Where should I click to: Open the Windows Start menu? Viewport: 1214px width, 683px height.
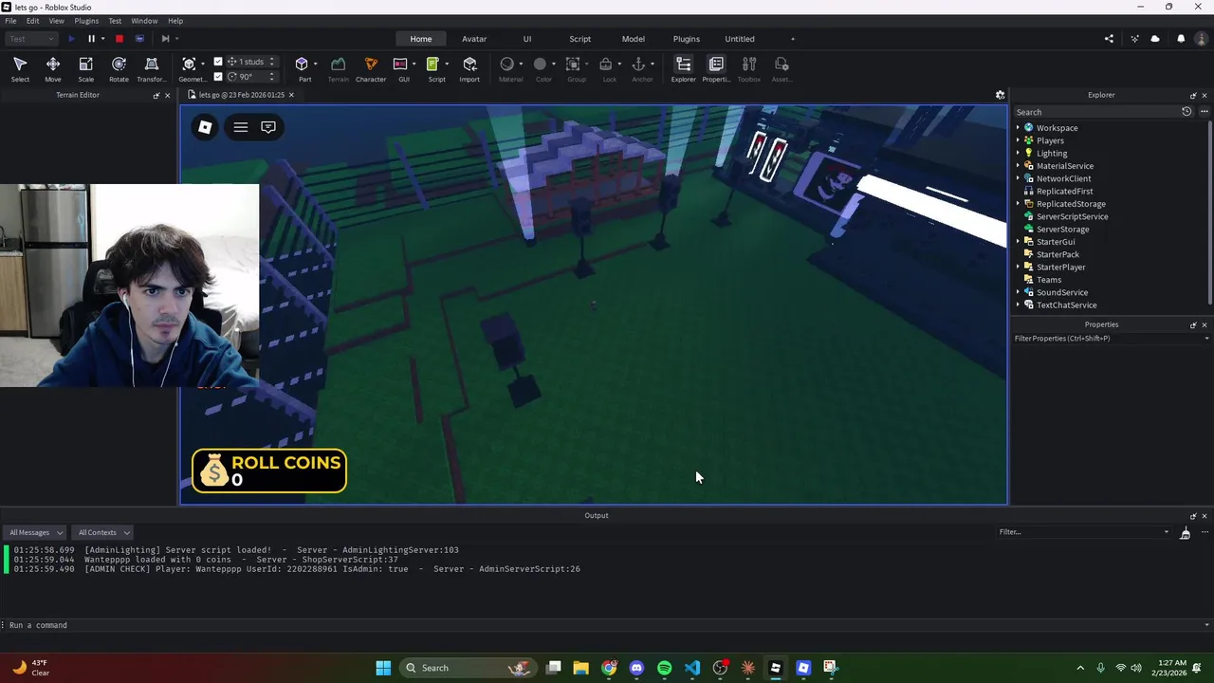pos(383,668)
